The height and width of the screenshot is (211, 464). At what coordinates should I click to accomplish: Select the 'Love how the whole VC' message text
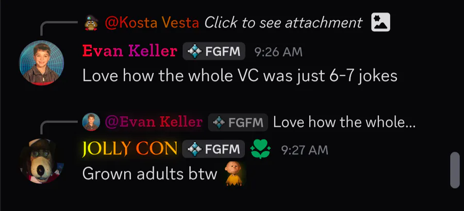tap(240, 76)
